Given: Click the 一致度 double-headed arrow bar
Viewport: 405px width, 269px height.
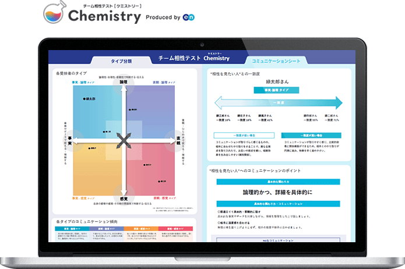Looking at the screenshot, I should point(277,103).
